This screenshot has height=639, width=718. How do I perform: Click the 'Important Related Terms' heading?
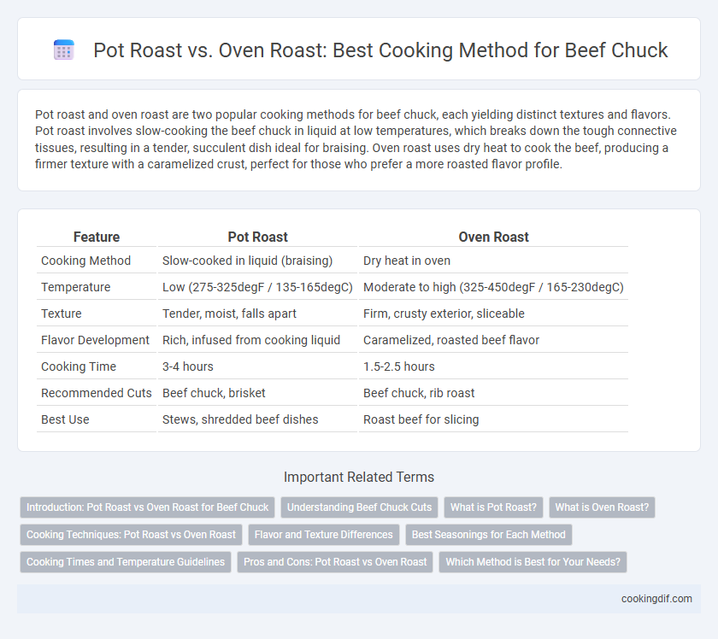(359, 477)
